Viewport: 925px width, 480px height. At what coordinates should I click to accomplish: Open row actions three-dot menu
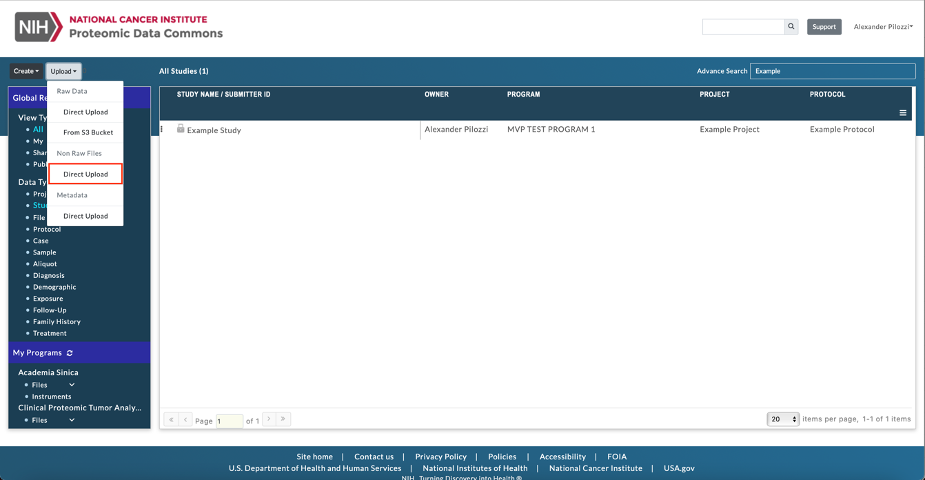click(162, 129)
